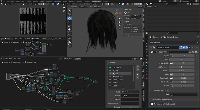Switch to the Shading workspace tab
The width and height of the screenshot is (200, 110).
[65, 1]
